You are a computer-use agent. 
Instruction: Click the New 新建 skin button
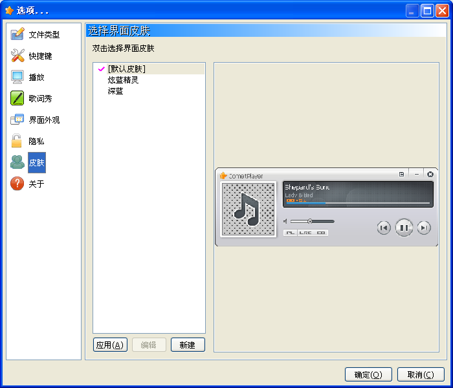(x=188, y=345)
